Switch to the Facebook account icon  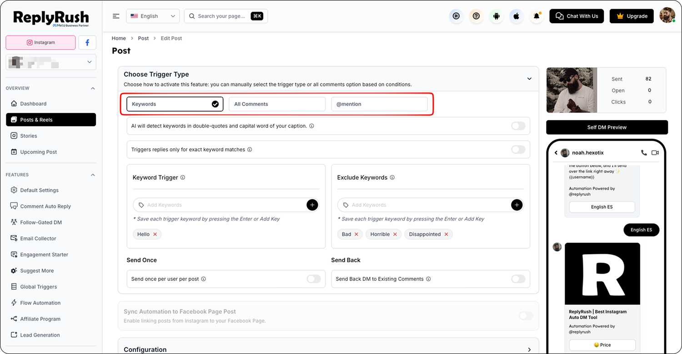tap(87, 43)
